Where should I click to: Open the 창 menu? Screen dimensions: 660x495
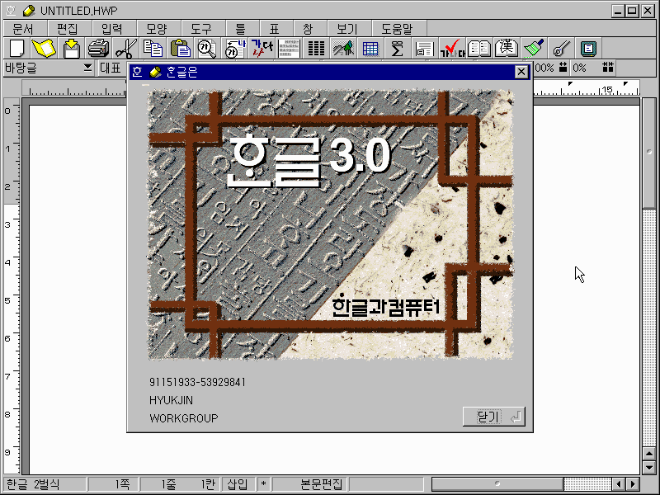[308, 29]
